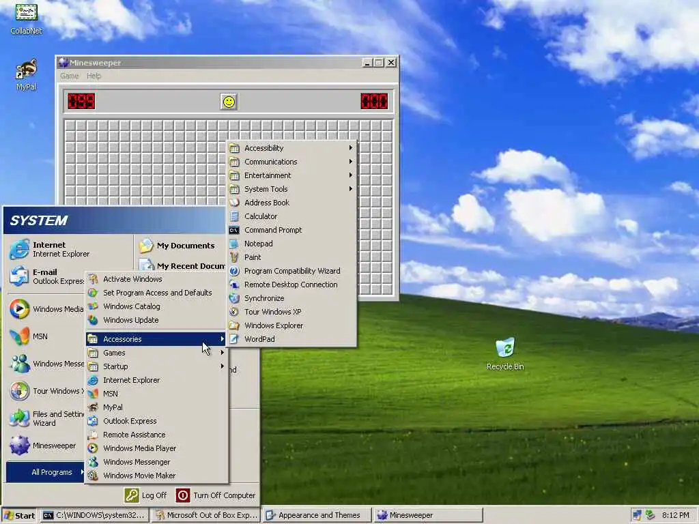
Task: Open Windows Messenger in All Programs
Action: tap(156, 462)
